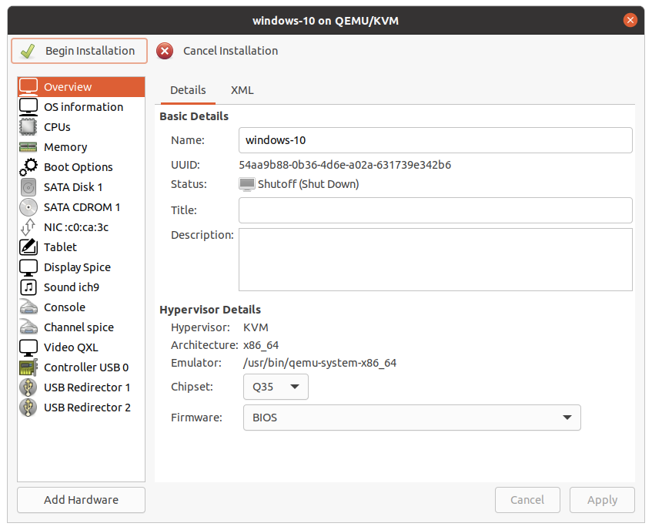The image size is (652, 530).
Task: Open the Firmware BIOS dropdown
Action: point(411,418)
